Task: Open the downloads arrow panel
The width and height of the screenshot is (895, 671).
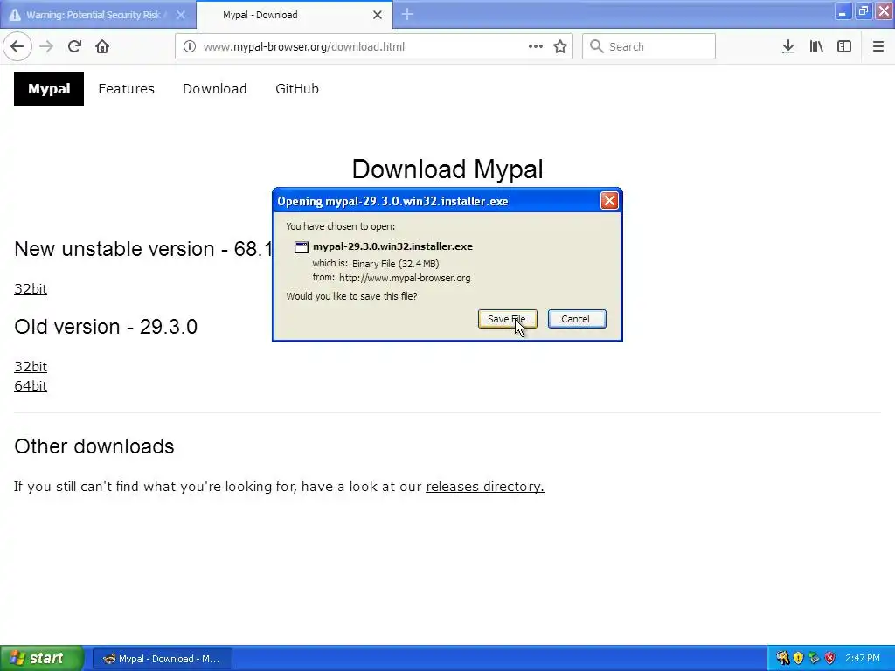Action: pyautogui.click(x=788, y=47)
